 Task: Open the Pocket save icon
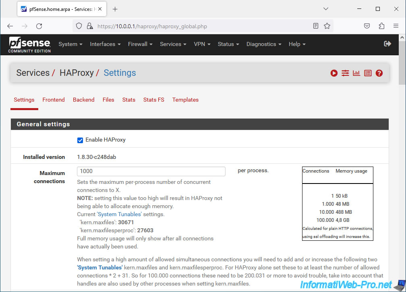367,26
